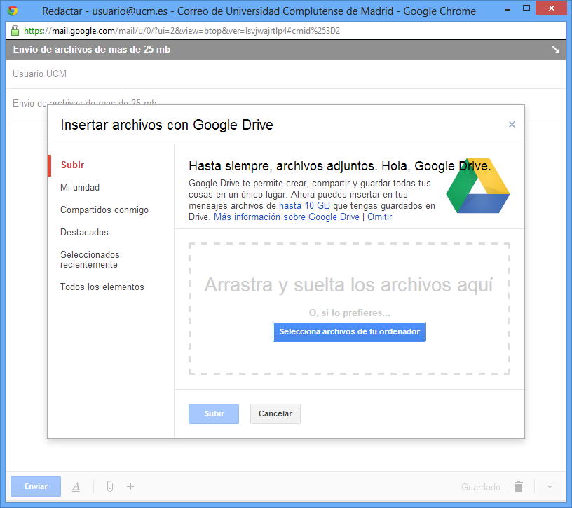Click the 'O, si lo prefieres...' text

point(350,313)
